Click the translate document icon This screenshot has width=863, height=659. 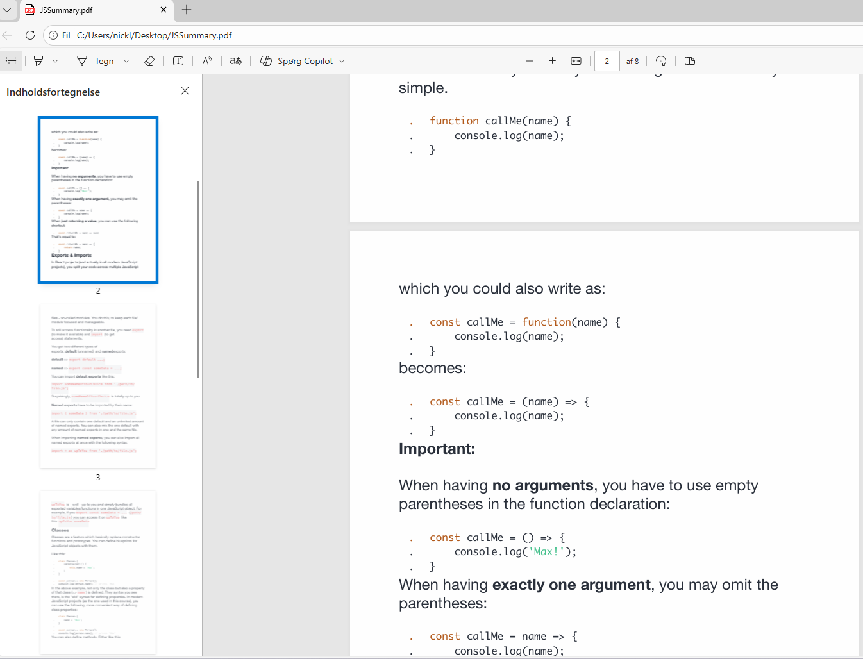(x=236, y=61)
